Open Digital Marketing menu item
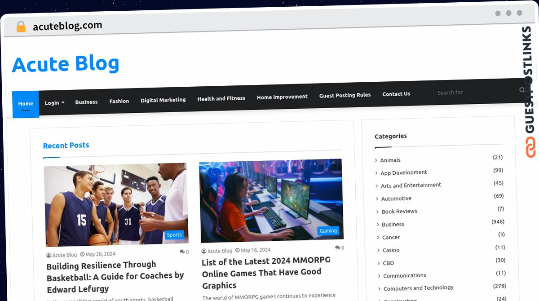The image size is (539, 301). (x=163, y=100)
